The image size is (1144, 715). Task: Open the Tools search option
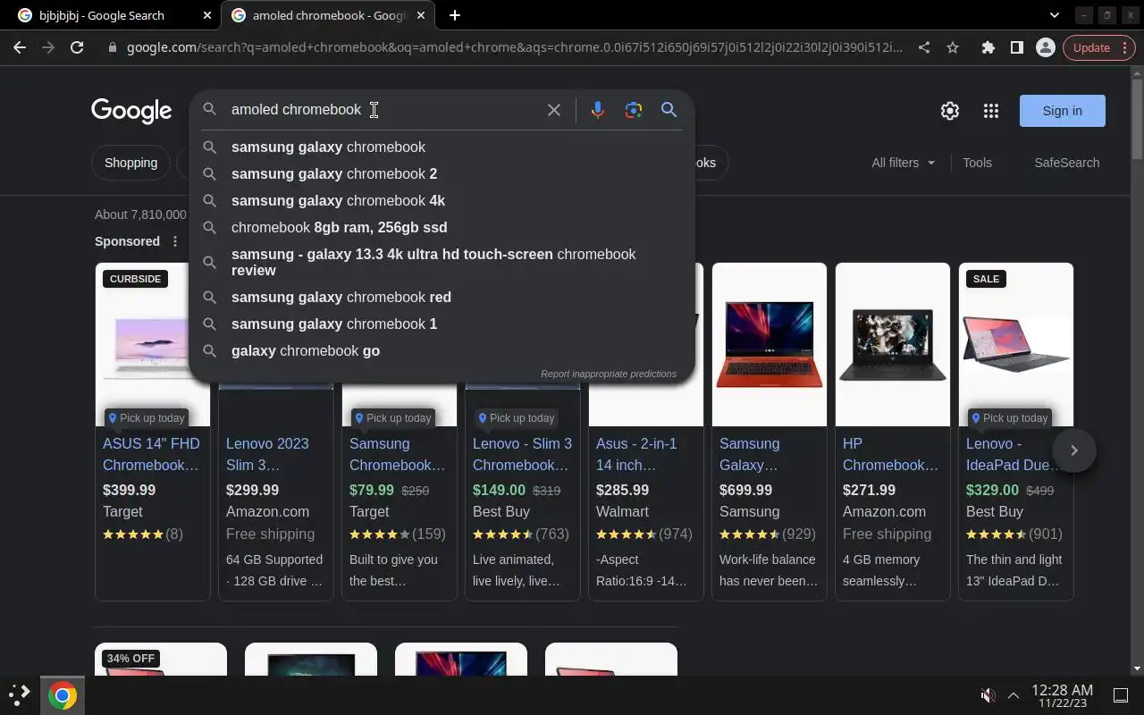pos(977,163)
